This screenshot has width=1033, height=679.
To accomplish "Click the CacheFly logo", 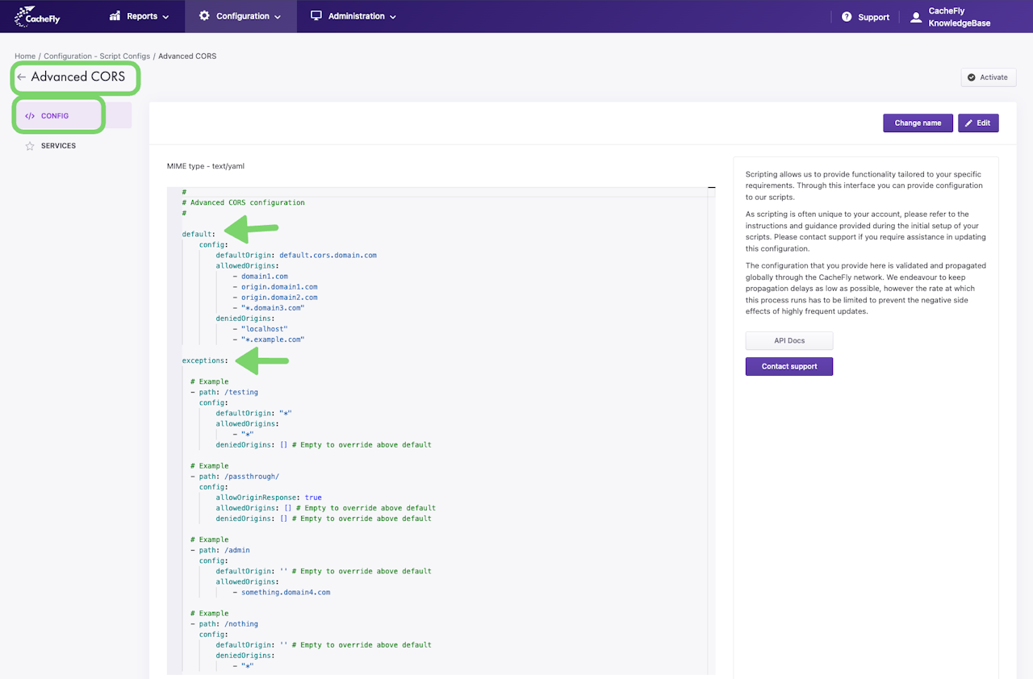I will tap(37, 16).
